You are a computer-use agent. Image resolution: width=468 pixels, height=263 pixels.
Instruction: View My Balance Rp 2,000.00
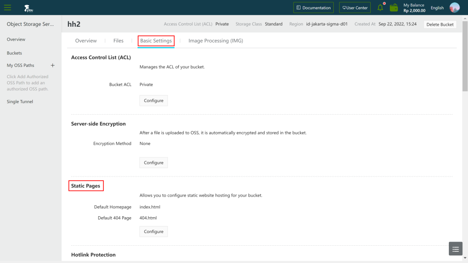pyautogui.click(x=414, y=8)
